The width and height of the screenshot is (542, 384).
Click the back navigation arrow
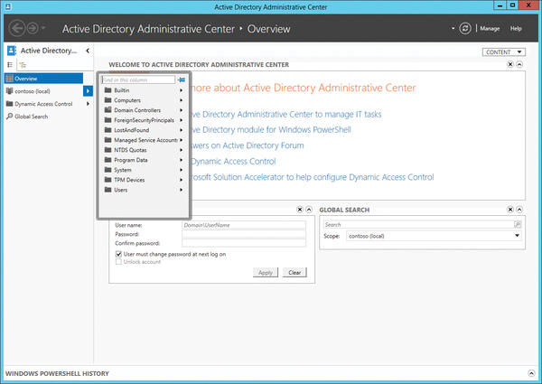click(17, 28)
